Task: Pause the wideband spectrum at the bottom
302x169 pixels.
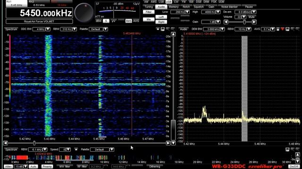Action: pyautogui.click(x=76, y=149)
